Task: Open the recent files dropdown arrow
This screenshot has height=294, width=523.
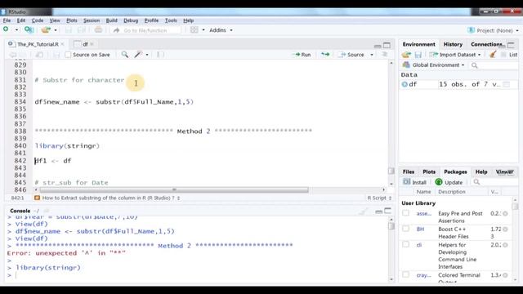Action: coord(56,30)
